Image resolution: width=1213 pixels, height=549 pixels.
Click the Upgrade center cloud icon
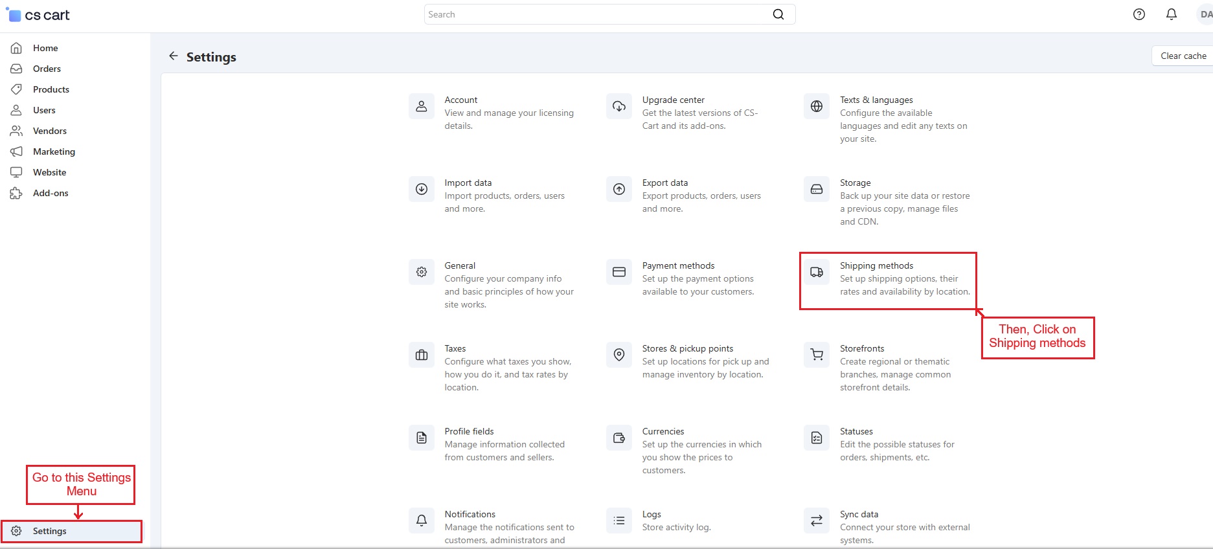[x=618, y=106]
